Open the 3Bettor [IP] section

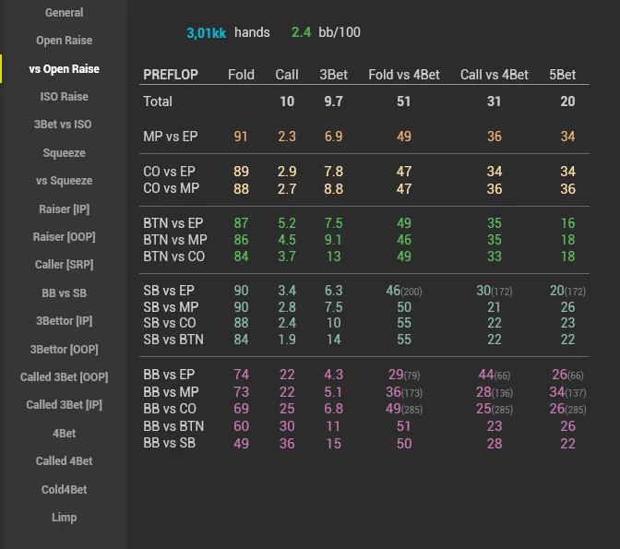tap(64, 321)
